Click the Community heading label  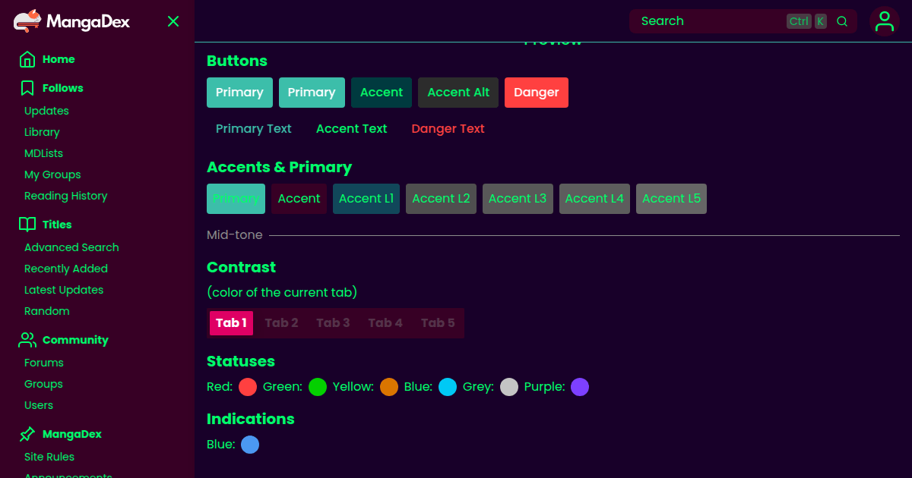coord(75,340)
